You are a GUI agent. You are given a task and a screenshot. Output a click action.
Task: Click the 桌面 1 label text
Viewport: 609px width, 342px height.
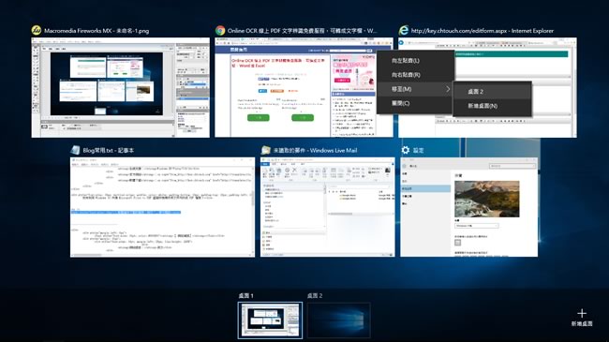(245, 296)
